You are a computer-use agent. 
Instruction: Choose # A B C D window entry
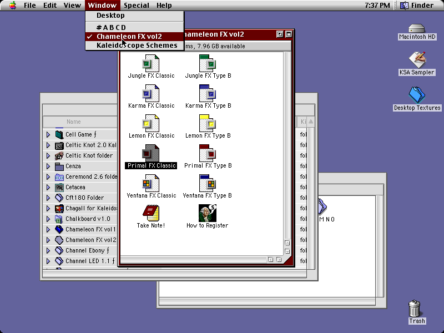[x=135, y=27]
